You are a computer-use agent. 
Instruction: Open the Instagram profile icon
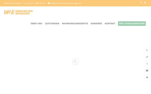tap(145, 3)
